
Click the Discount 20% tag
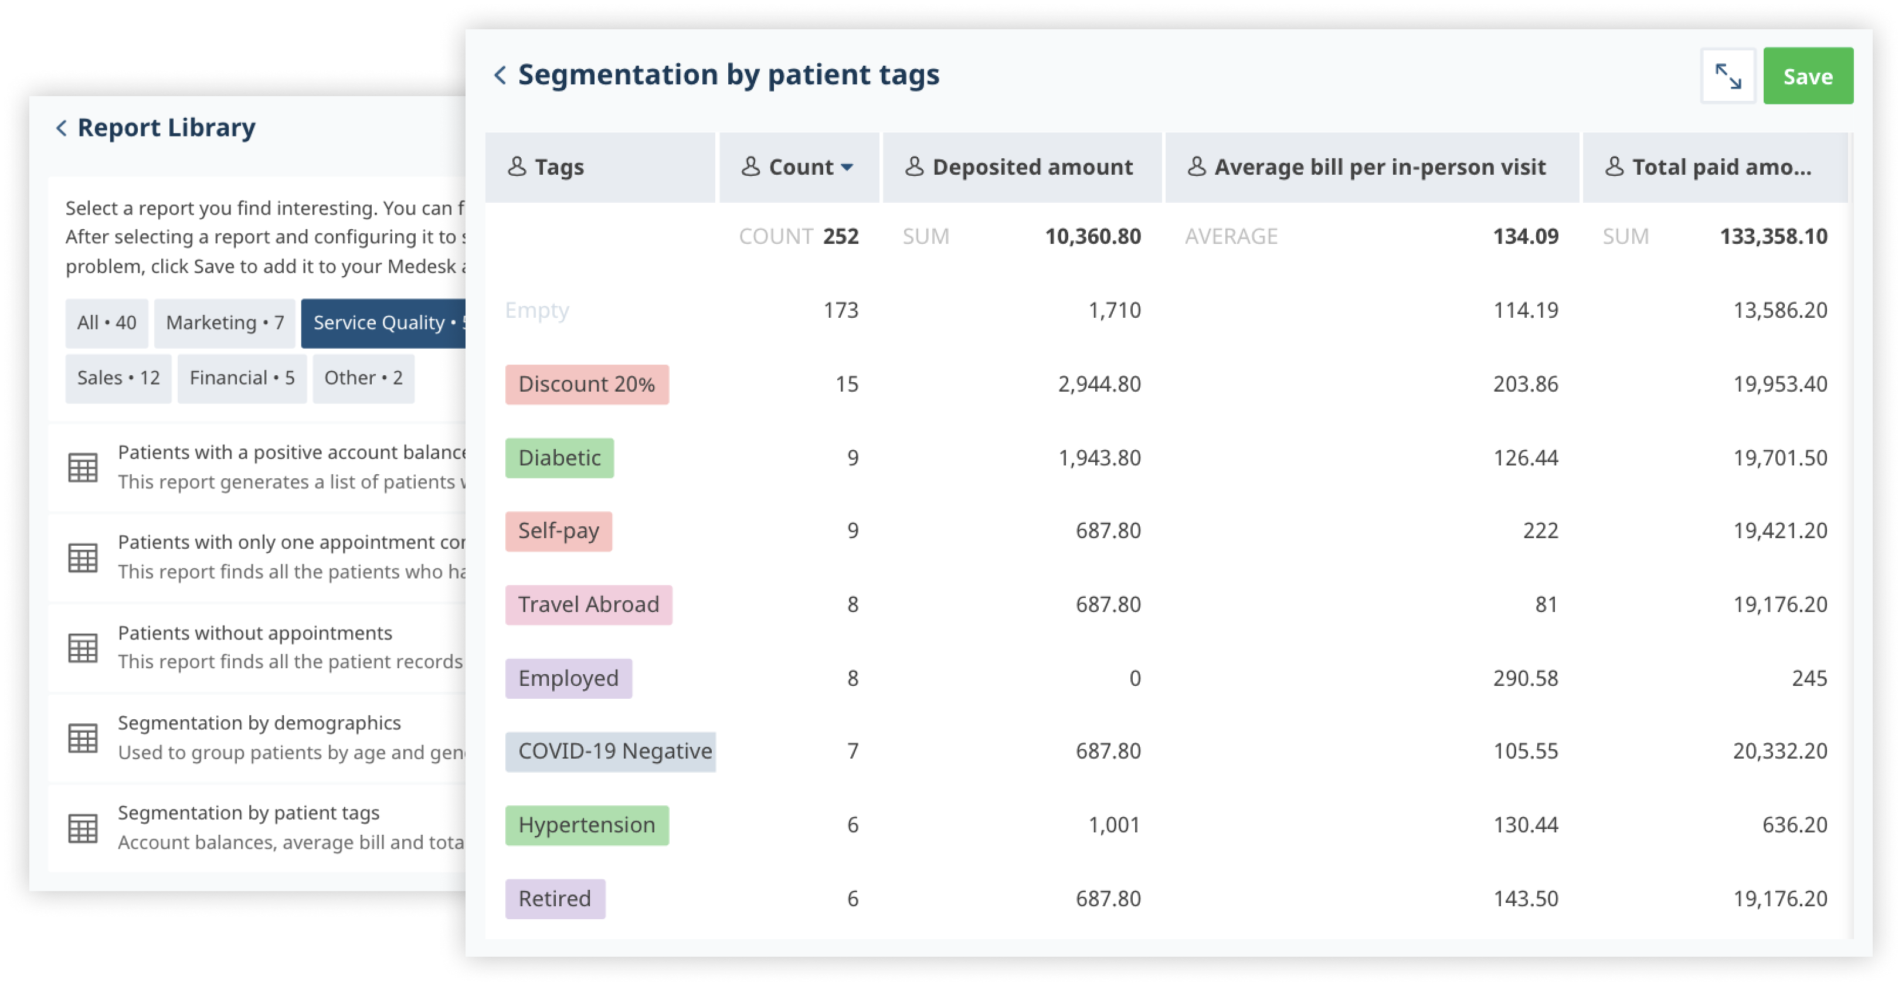coord(586,385)
